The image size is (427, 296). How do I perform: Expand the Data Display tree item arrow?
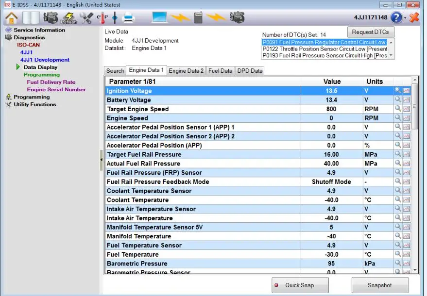[x=18, y=67]
